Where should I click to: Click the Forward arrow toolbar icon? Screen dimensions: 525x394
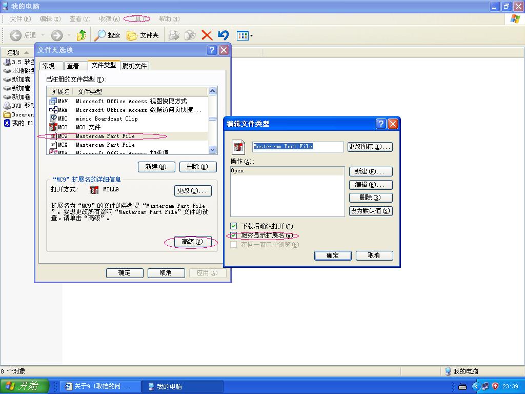click(x=56, y=35)
